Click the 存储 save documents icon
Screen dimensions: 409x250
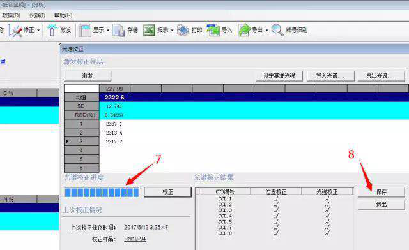coord(119,30)
